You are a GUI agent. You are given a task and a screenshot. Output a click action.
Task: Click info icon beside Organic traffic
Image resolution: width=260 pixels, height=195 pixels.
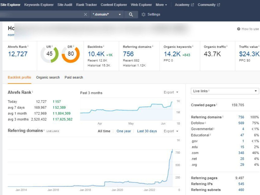(x=227, y=46)
